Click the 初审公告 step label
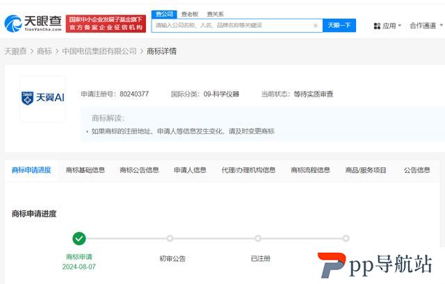This screenshot has height=284, width=445. [172, 258]
